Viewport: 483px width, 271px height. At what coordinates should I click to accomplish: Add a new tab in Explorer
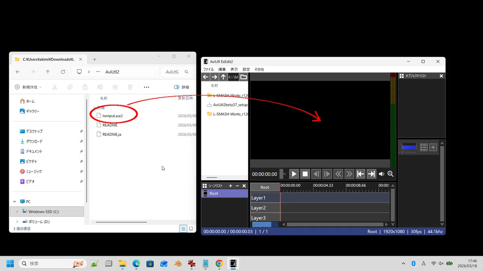click(95, 59)
